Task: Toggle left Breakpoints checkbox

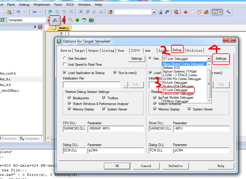Action: click(x=69, y=98)
